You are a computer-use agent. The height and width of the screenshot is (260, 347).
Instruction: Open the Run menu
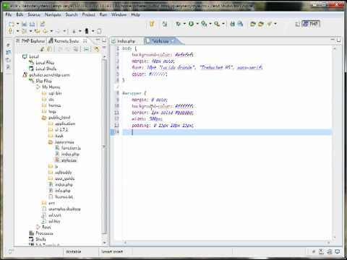pos(103,14)
